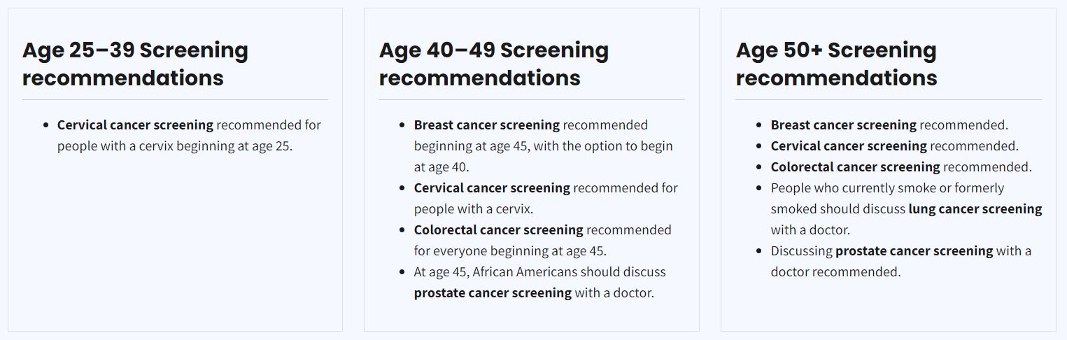Click 'At age 45, African Americans should discuss' text
The image size is (1067, 340).
(540, 272)
